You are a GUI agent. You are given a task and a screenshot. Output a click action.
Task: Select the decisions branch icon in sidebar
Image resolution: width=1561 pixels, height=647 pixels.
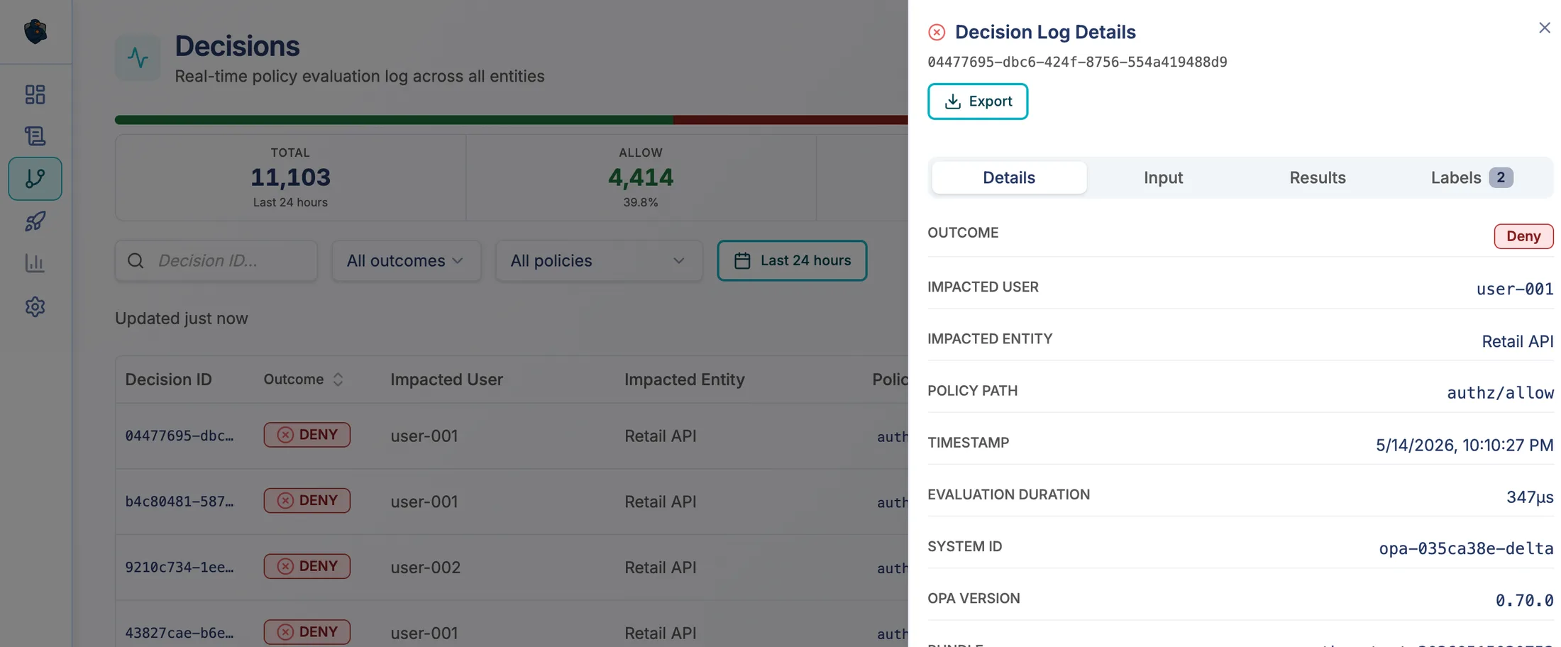(x=35, y=178)
